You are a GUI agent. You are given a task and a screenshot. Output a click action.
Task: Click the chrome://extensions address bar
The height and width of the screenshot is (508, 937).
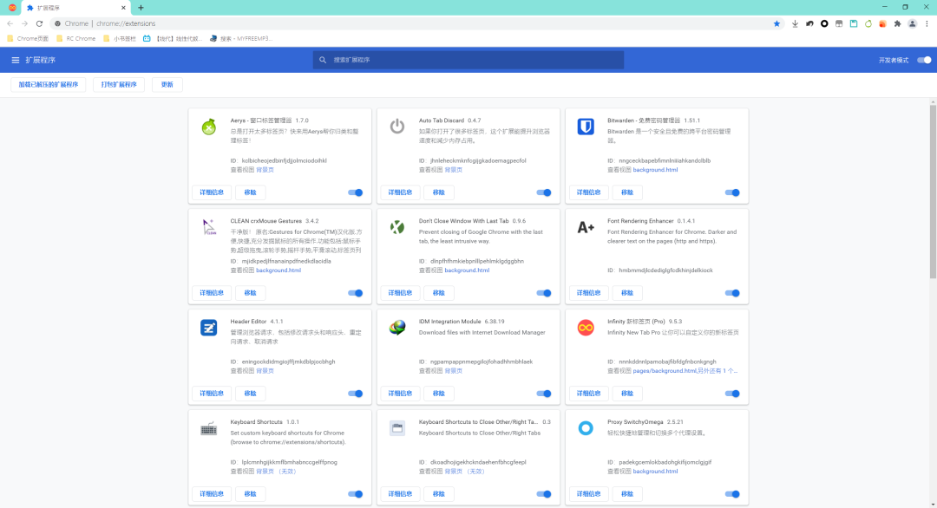412,24
